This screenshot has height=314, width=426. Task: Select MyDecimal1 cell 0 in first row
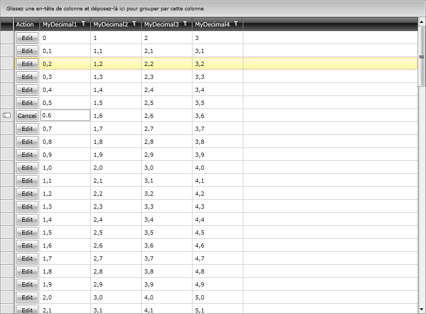tap(65, 38)
